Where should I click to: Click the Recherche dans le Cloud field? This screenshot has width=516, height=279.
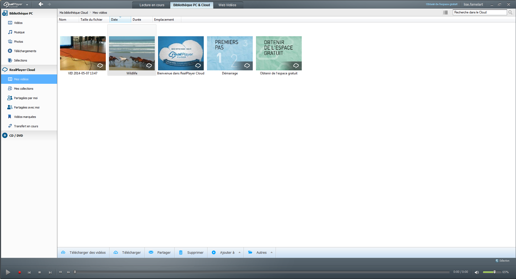[480, 12]
